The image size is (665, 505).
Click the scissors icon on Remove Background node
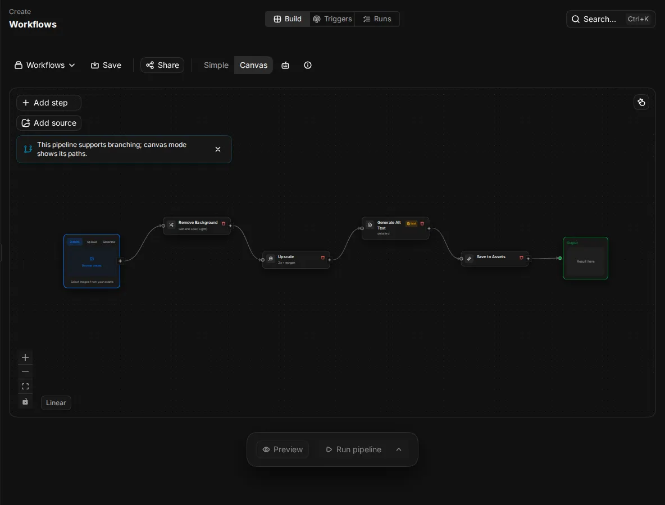pyautogui.click(x=171, y=224)
